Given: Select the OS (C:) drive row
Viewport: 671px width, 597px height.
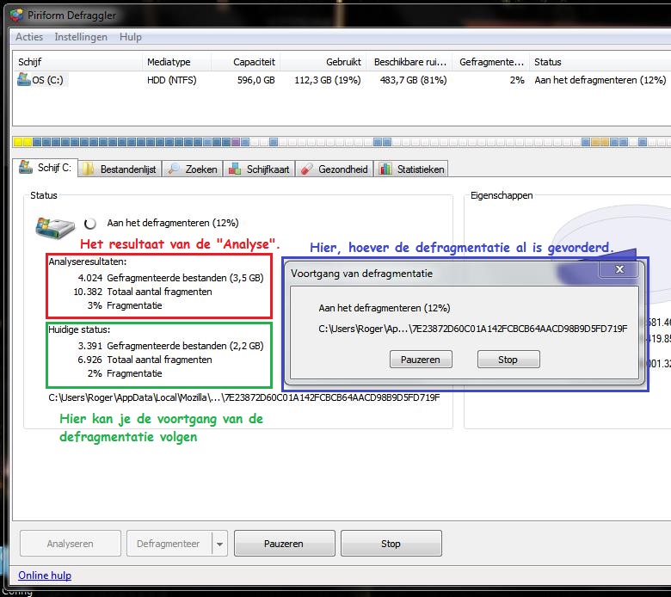Looking at the screenshot, I should [x=342, y=80].
